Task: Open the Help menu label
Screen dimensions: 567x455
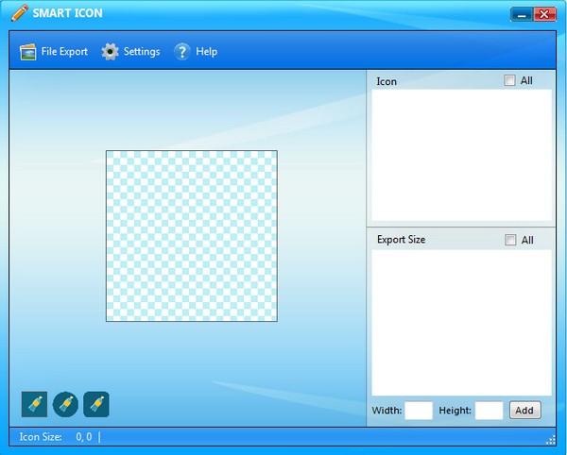Action: pos(206,52)
